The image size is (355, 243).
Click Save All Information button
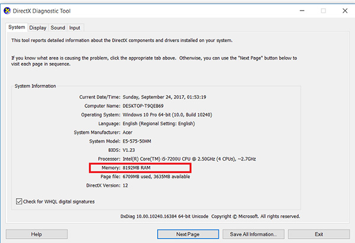coord(253,234)
